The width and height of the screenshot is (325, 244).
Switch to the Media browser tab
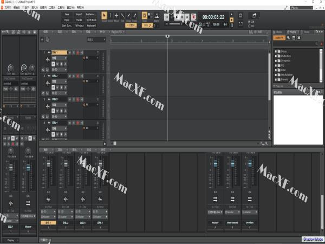pyautogui.click(x=279, y=32)
